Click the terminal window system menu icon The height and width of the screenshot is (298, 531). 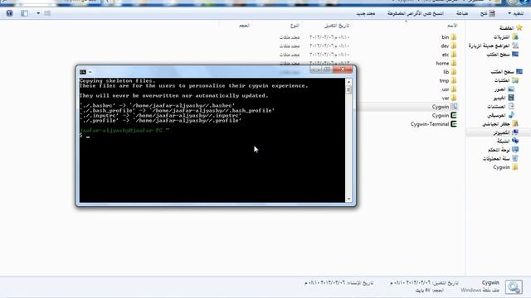coord(83,72)
